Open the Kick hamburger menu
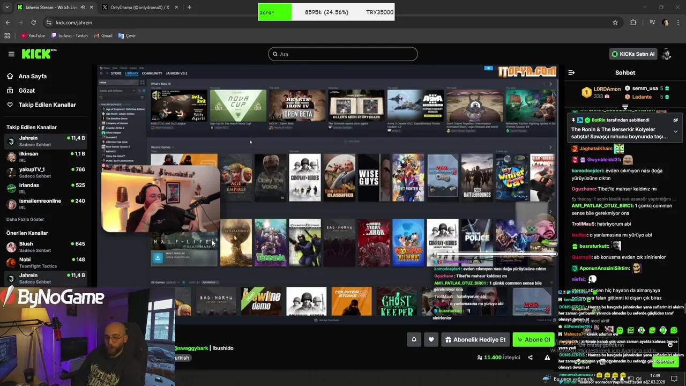 (x=11, y=54)
